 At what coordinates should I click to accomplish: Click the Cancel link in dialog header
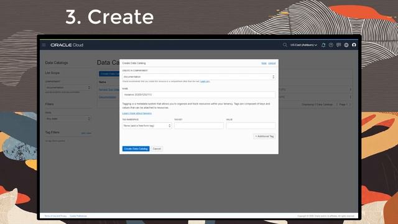coord(272,63)
